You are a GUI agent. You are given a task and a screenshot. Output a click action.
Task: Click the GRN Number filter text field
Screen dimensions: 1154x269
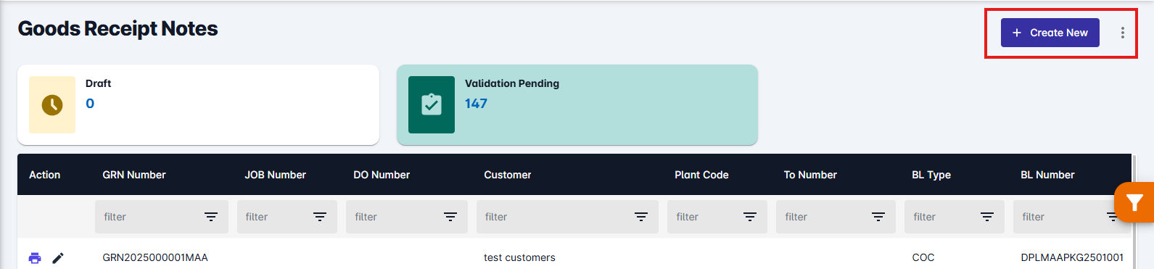click(x=150, y=217)
